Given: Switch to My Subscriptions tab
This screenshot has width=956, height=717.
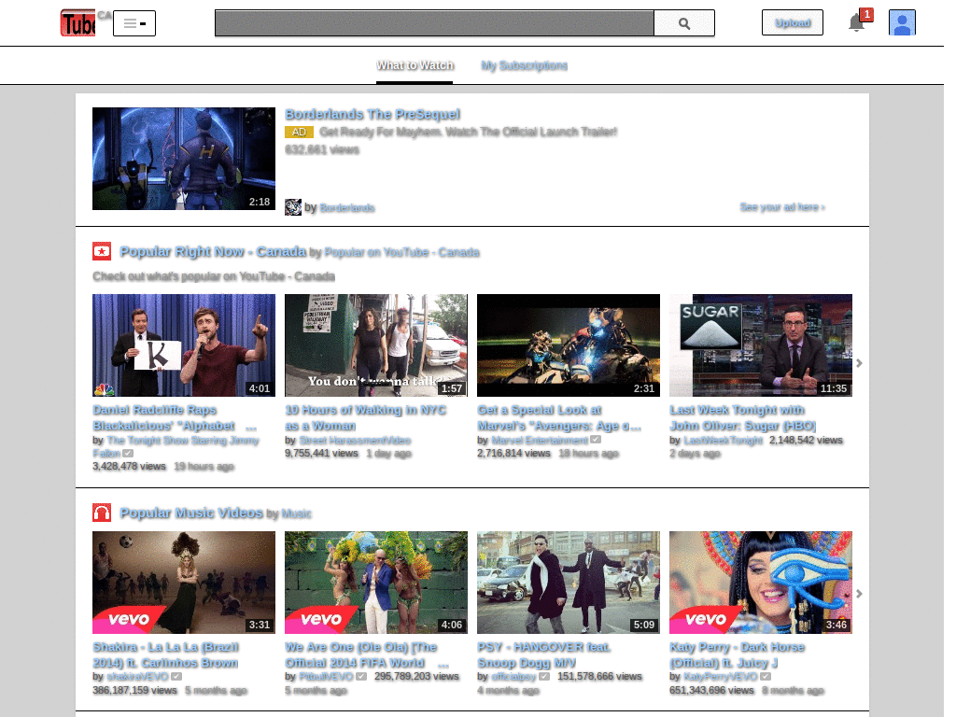Looking at the screenshot, I should 525,65.
